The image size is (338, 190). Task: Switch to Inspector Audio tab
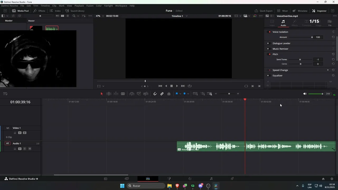click(283, 23)
